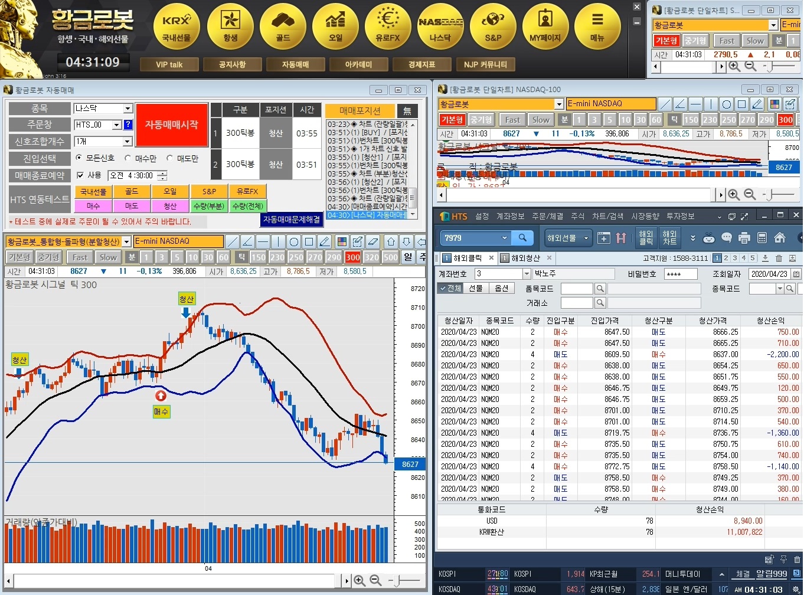Open the 골드 gold bars icon
Viewport: 804px width, 595px height.
[x=283, y=27]
